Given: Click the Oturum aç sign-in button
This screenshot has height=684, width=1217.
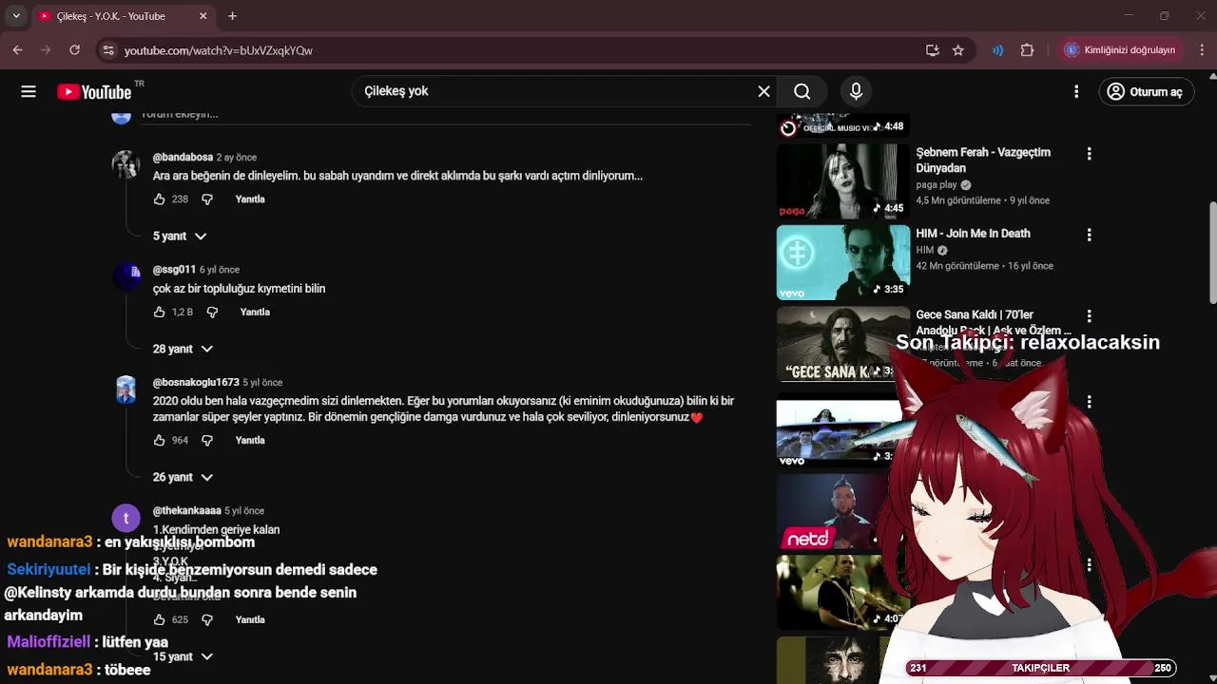Looking at the screenshot, I should pyautogui.click(x=1146, y=91).
